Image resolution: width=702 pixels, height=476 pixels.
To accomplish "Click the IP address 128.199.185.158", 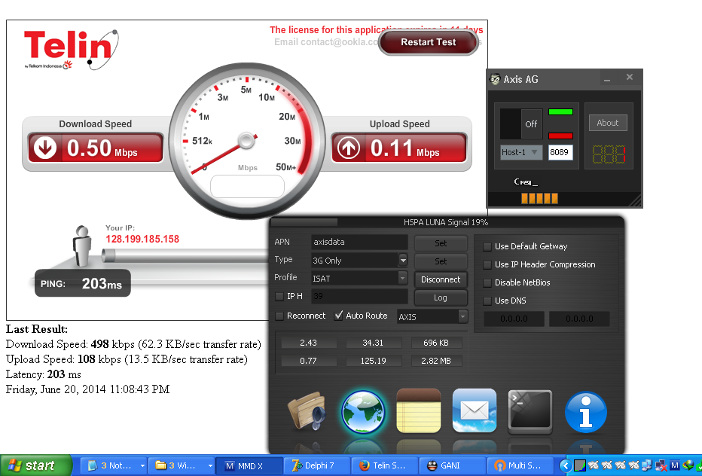I will tap(142, 239).
